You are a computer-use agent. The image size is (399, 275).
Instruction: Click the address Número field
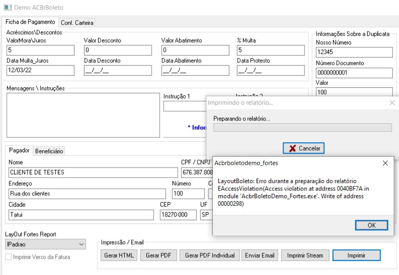pos(188,194)
